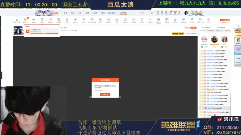Open the 开播提醒 alarm clock icon
The width and height of the screenshot is (241, 135).
pyautogui.click(x=58, y=20)
